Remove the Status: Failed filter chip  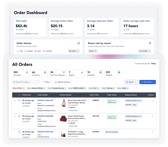(128, 88)
